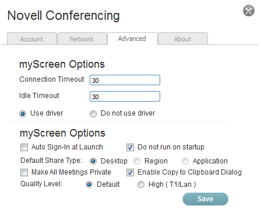The width and height of the screenshot is (261, 216).
Task: Close the Novell Conferencing dialog
Action: pos(249,11)
